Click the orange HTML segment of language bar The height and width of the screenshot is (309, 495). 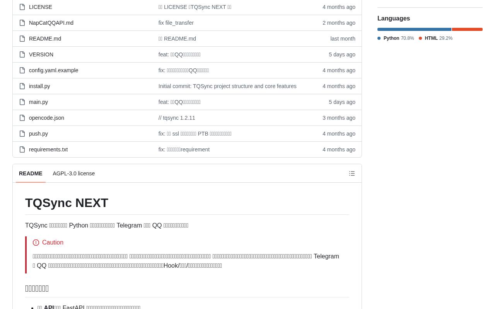click(x=467, y=29)
